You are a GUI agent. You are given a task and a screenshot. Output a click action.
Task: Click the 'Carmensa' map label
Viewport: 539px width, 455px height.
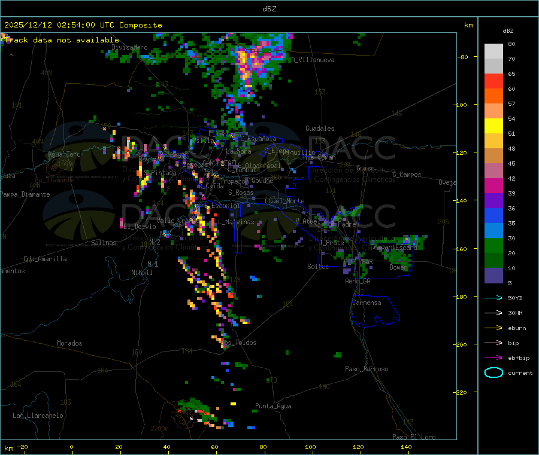367,303
